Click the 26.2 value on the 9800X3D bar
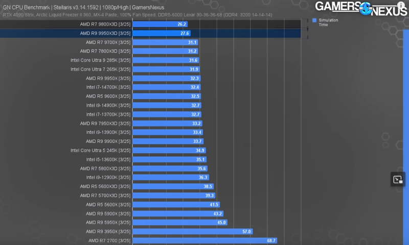Viewport: 409px width, 245px height. tap(182, 24)
